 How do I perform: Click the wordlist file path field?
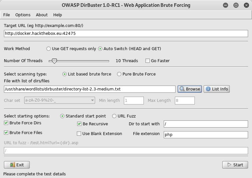pyautogui.click(x=90, y=89)
